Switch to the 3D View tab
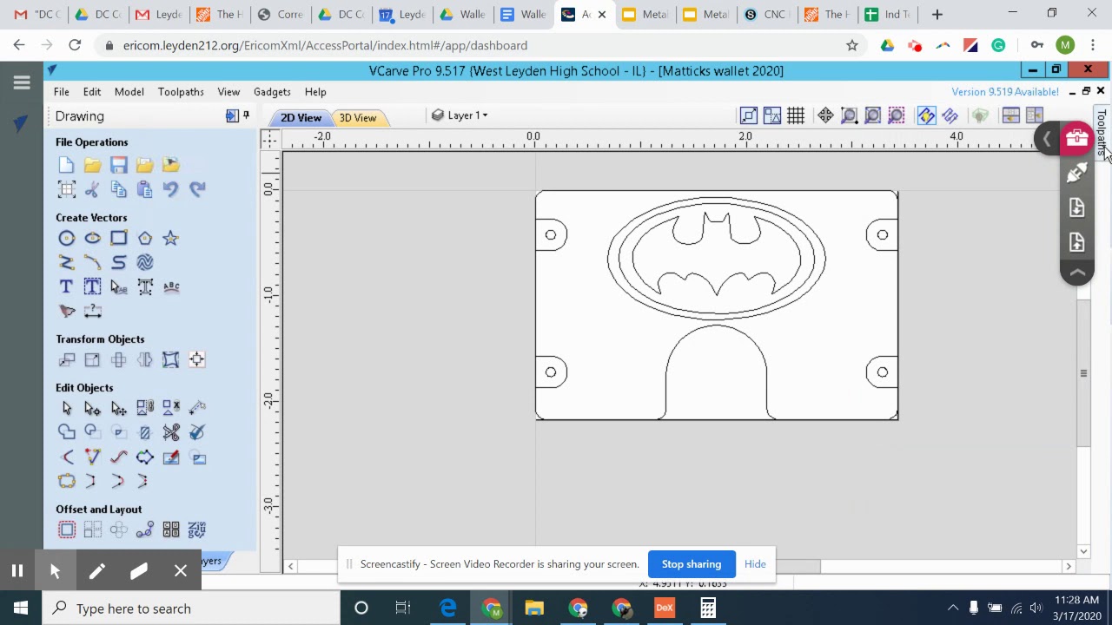 pos(358,118)
